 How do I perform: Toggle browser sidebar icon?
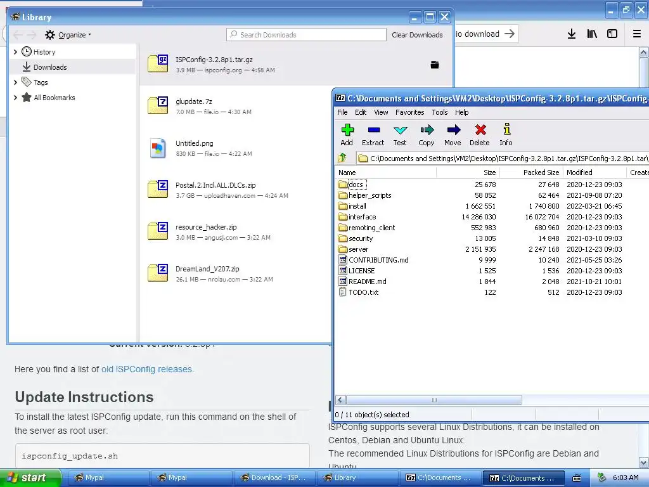pyautogui.click(x=612, y=34)
